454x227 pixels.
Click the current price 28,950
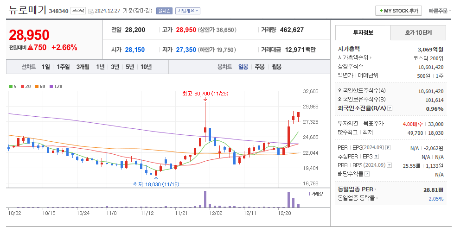tap(29, 35)
